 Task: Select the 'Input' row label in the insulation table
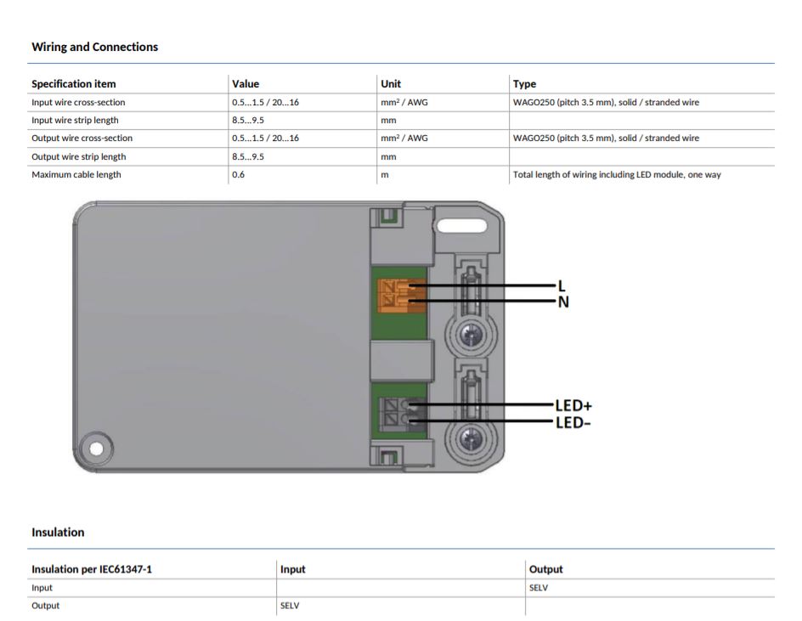(42, 588)
